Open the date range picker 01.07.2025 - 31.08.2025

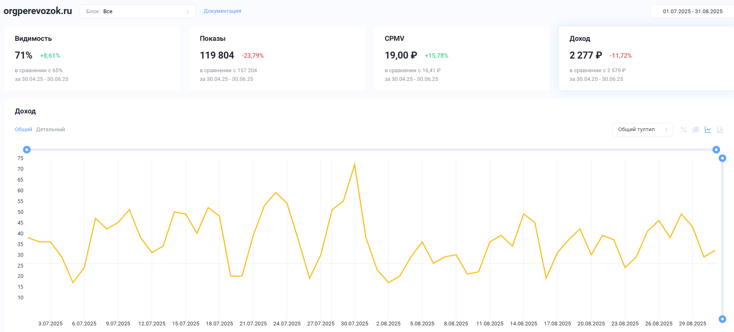click(692, 12)
